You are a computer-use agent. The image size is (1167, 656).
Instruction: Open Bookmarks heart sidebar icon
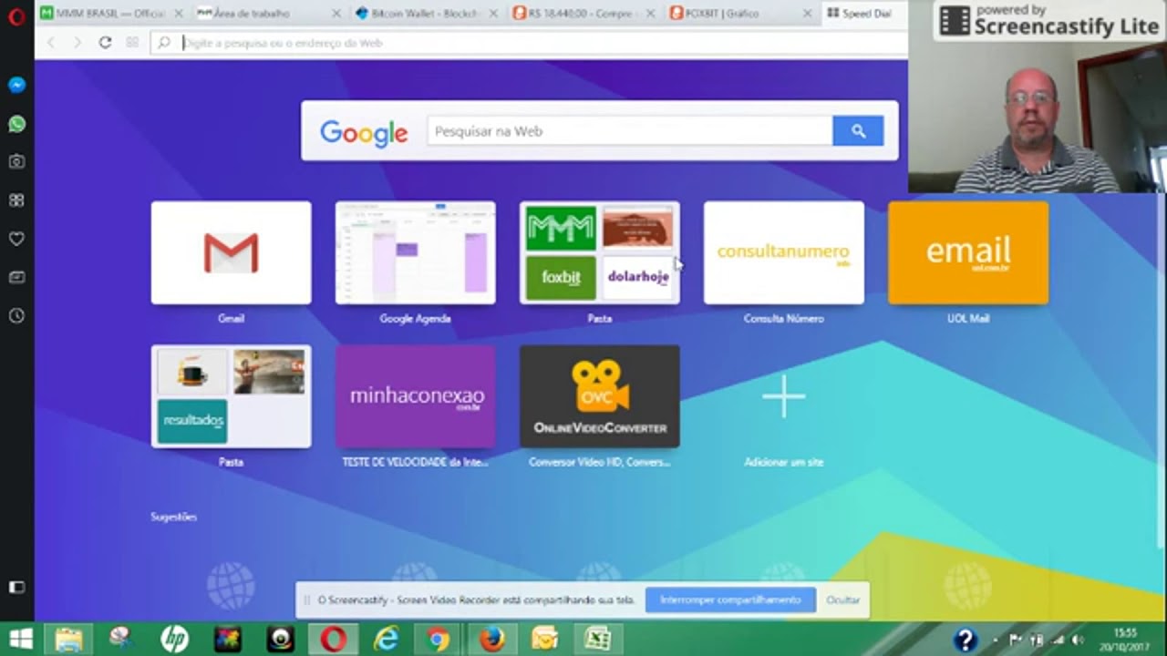[16, 239]
